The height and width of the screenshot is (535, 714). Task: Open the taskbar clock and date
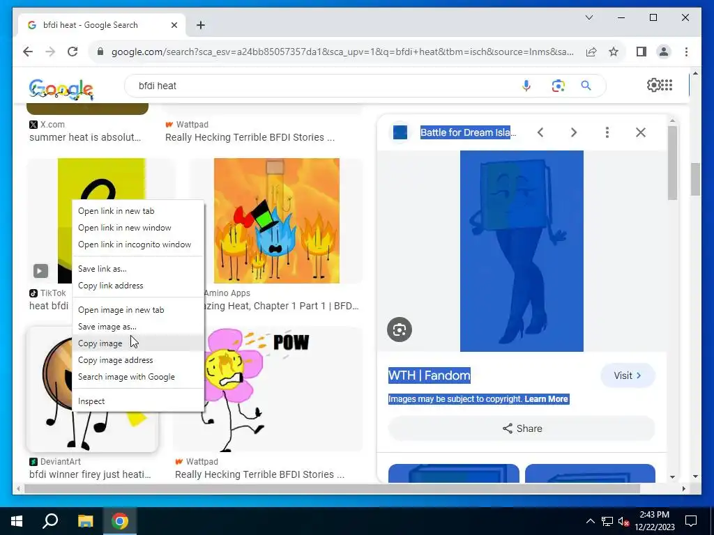click(654, 521)
